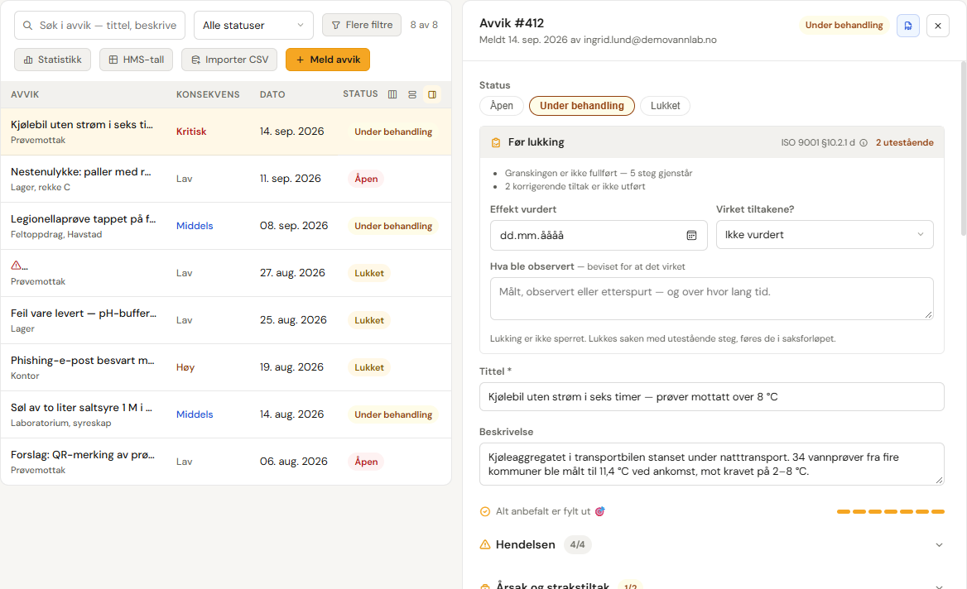The height and width of the screenshot is (589, 967).
Task: Open the HMS-tall view
Action: point(137,60)
